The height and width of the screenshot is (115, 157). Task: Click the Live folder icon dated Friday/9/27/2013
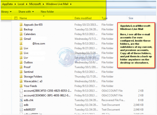click(21, 48)
